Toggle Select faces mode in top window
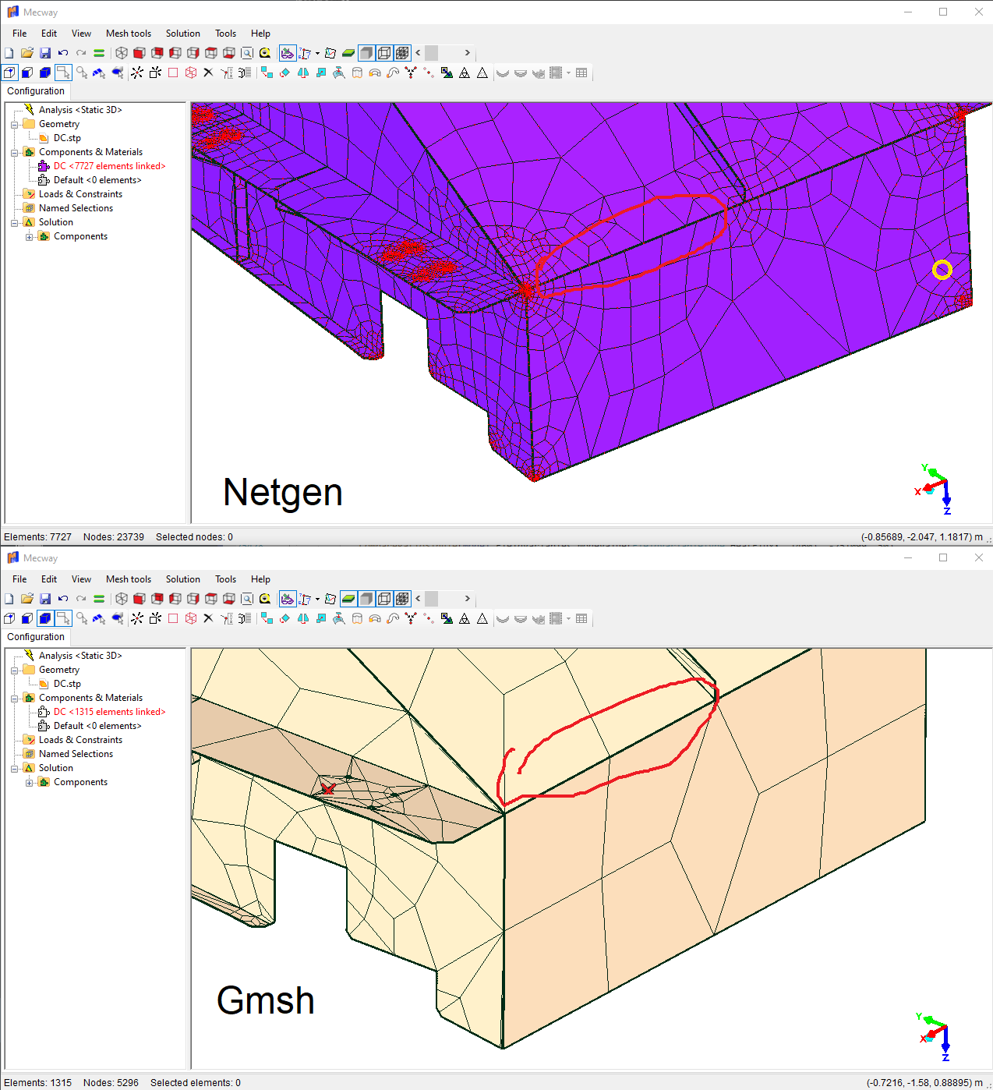The height and width of the screenshot is (1090, 993). point(27,73)
